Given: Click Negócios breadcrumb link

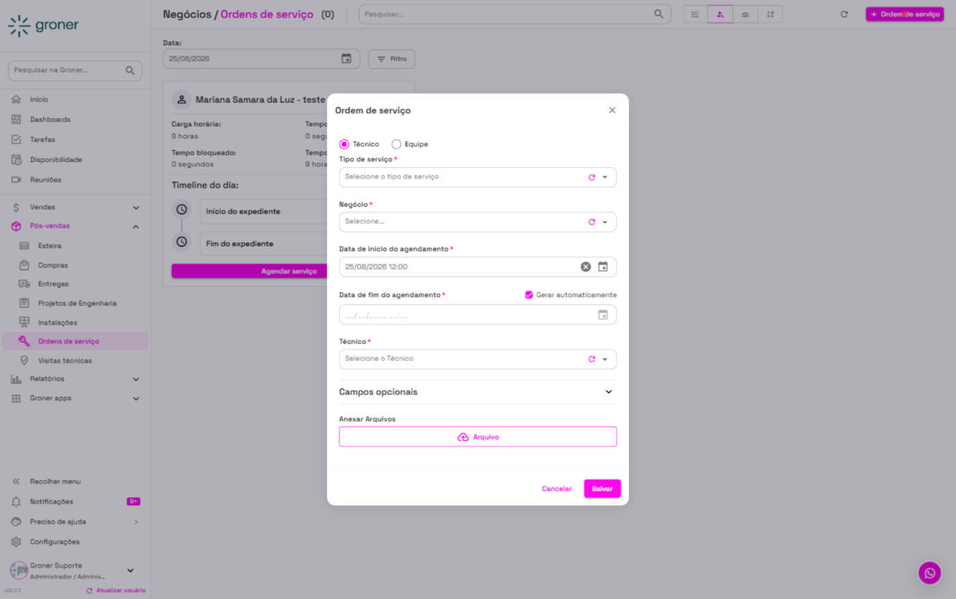Looking at the screenshot, I should coord(187,14).
